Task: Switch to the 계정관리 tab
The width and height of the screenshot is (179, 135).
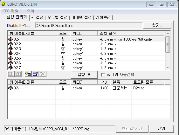Action: click(x=103, y=18)
